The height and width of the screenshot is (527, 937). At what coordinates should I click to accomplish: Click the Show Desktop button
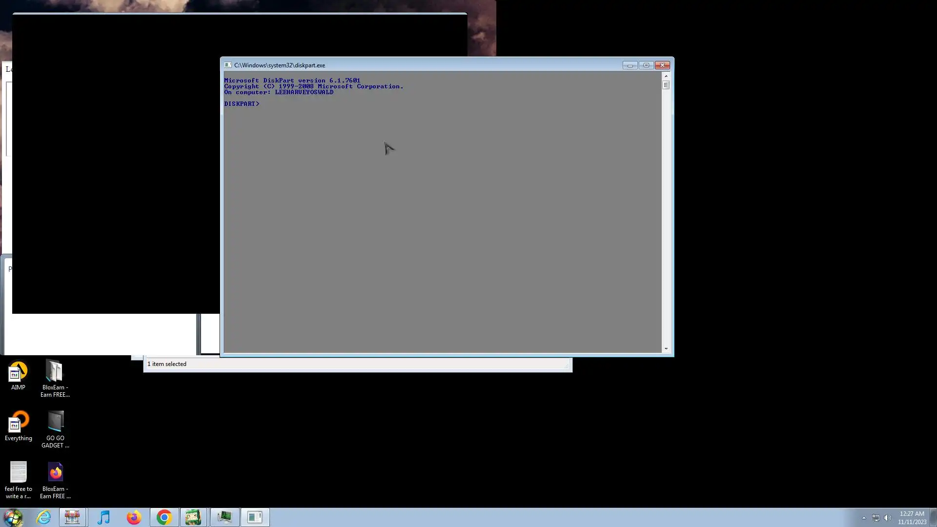(x=933, y=517)
